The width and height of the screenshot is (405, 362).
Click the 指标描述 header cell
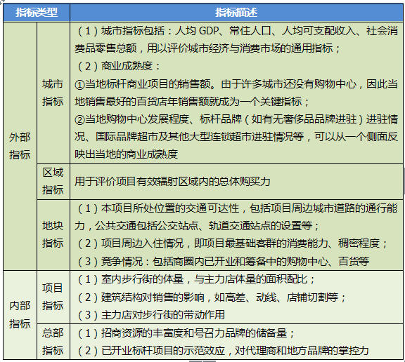(x=236, y=13)
